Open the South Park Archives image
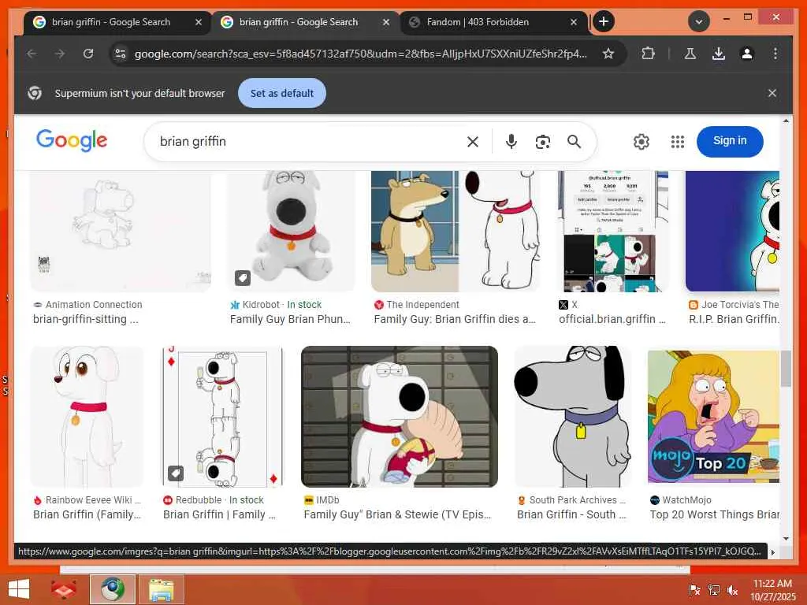The width and height of the screenshot is (807, 605). (x=573, y=417)
